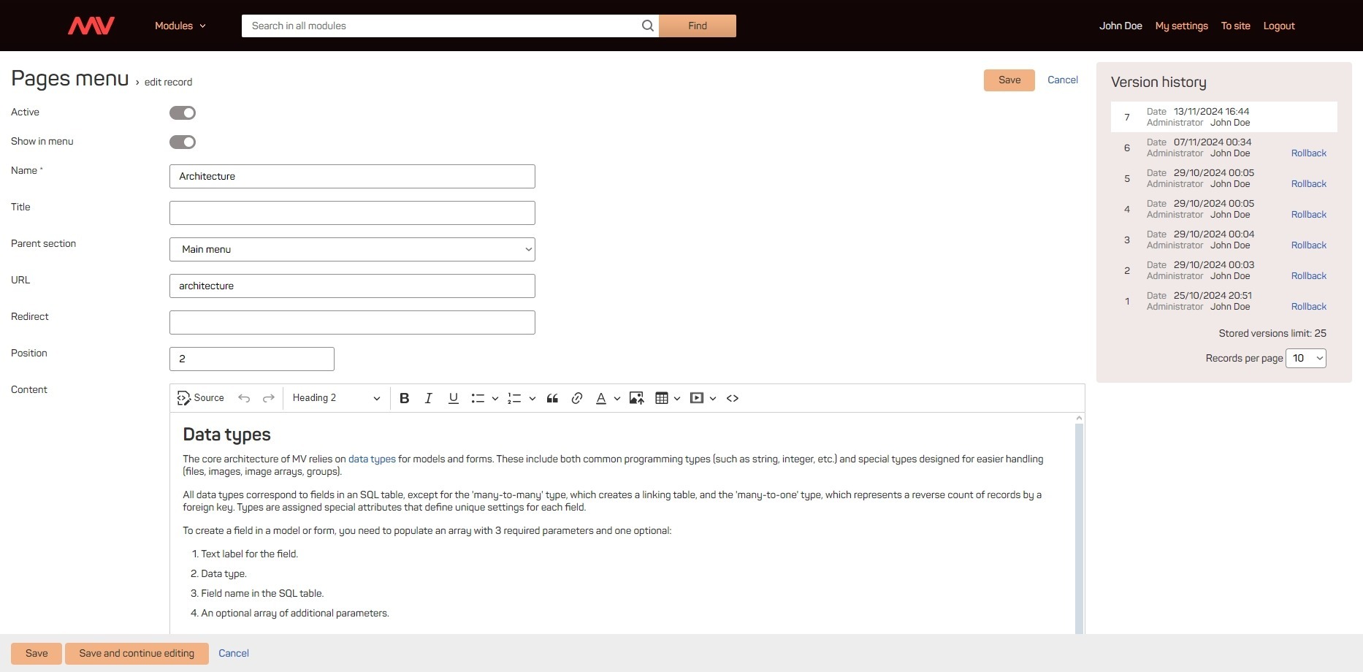Open the font color picker
The width and height of the screenshot is (1363, 672).
click(x=601, y=398)
